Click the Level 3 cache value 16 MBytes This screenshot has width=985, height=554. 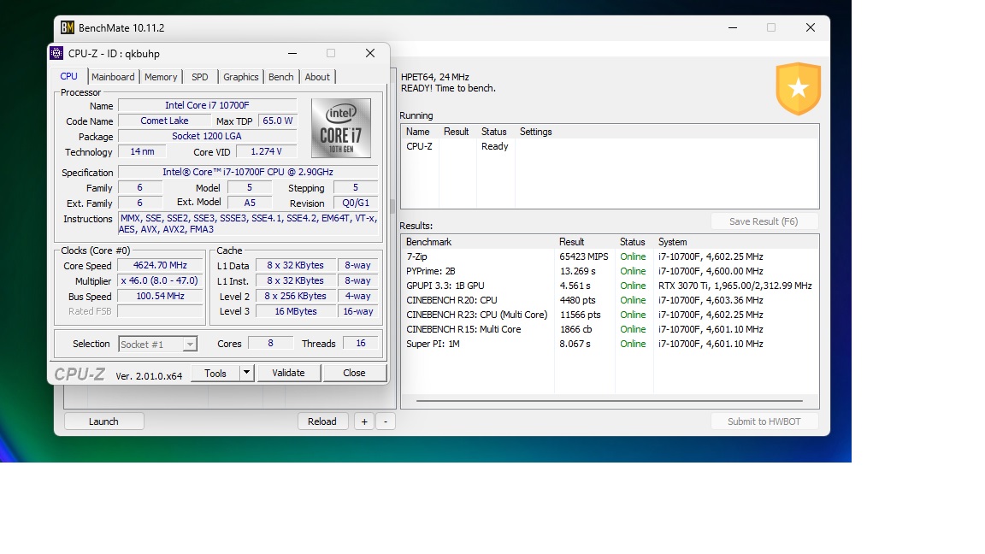point(295,311)
